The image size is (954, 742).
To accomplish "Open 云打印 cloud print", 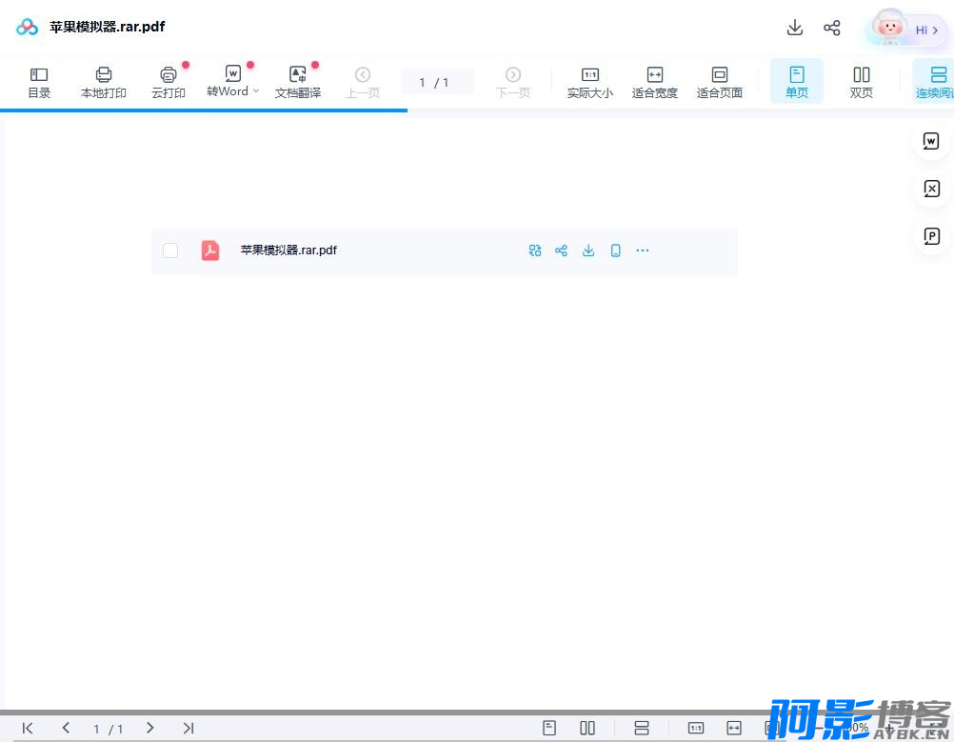I will click(x=169, y=82).
